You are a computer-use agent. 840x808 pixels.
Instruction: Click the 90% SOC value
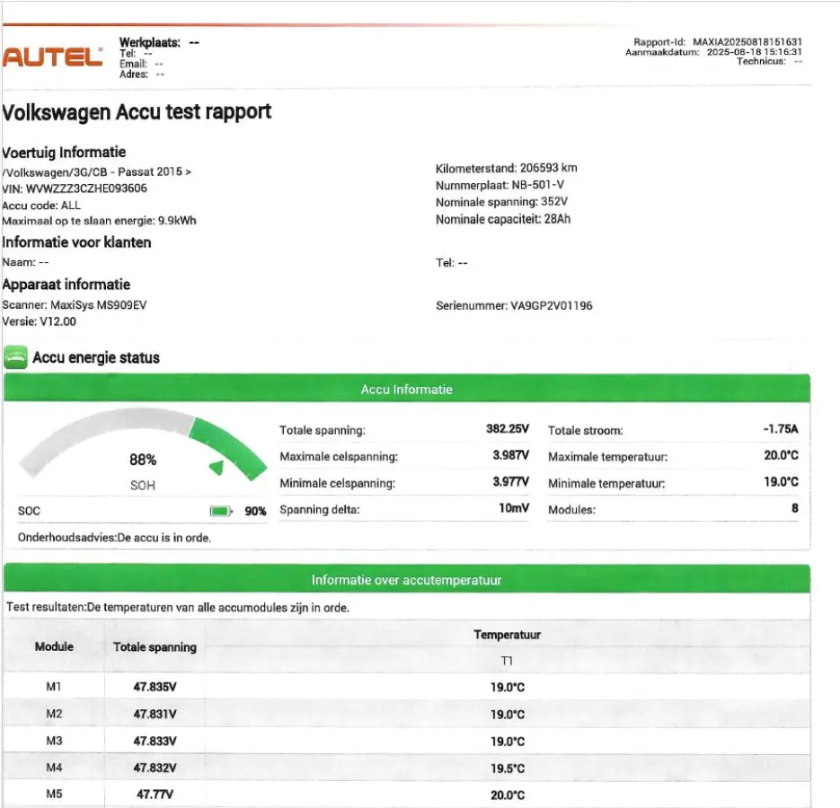[x=255, y=511]
